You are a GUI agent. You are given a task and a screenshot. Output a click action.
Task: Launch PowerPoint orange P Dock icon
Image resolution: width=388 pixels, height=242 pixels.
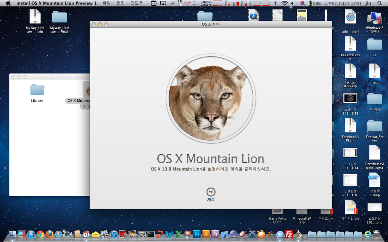point(160,234)
